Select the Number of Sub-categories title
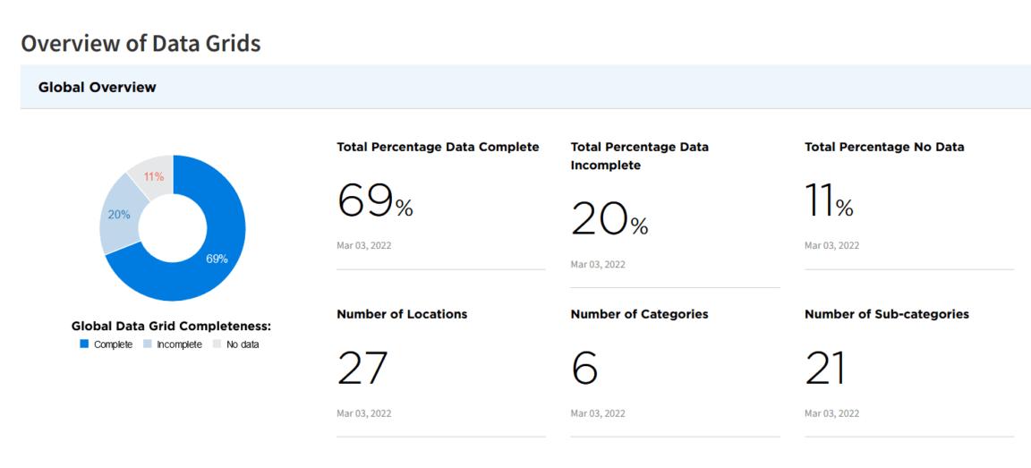This screenshot has height=468, width=1031. point(886,314)
